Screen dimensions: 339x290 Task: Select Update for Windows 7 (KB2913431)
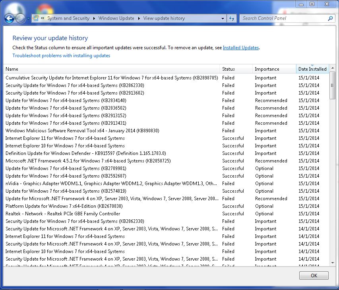(x=166, y=123)
